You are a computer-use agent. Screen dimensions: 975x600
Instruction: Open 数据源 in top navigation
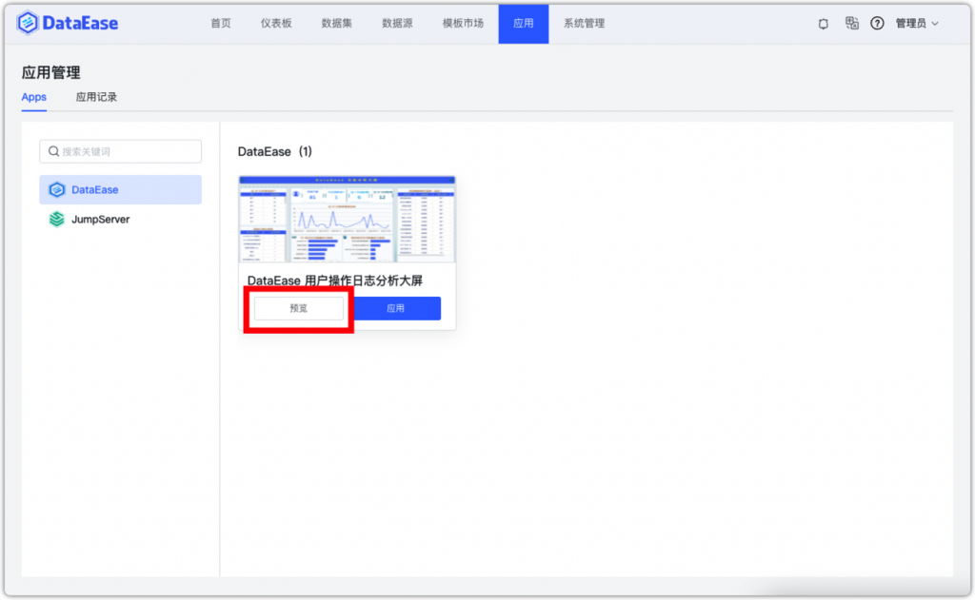point(397,24)
